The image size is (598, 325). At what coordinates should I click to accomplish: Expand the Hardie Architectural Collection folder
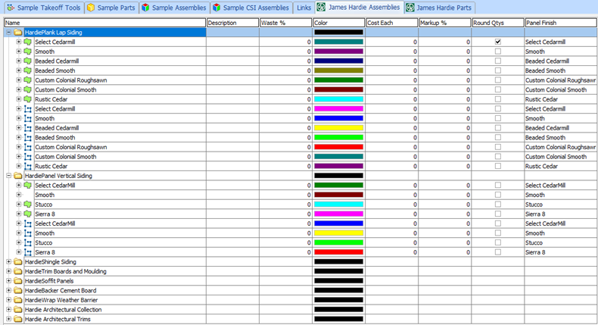pos(8,309)
